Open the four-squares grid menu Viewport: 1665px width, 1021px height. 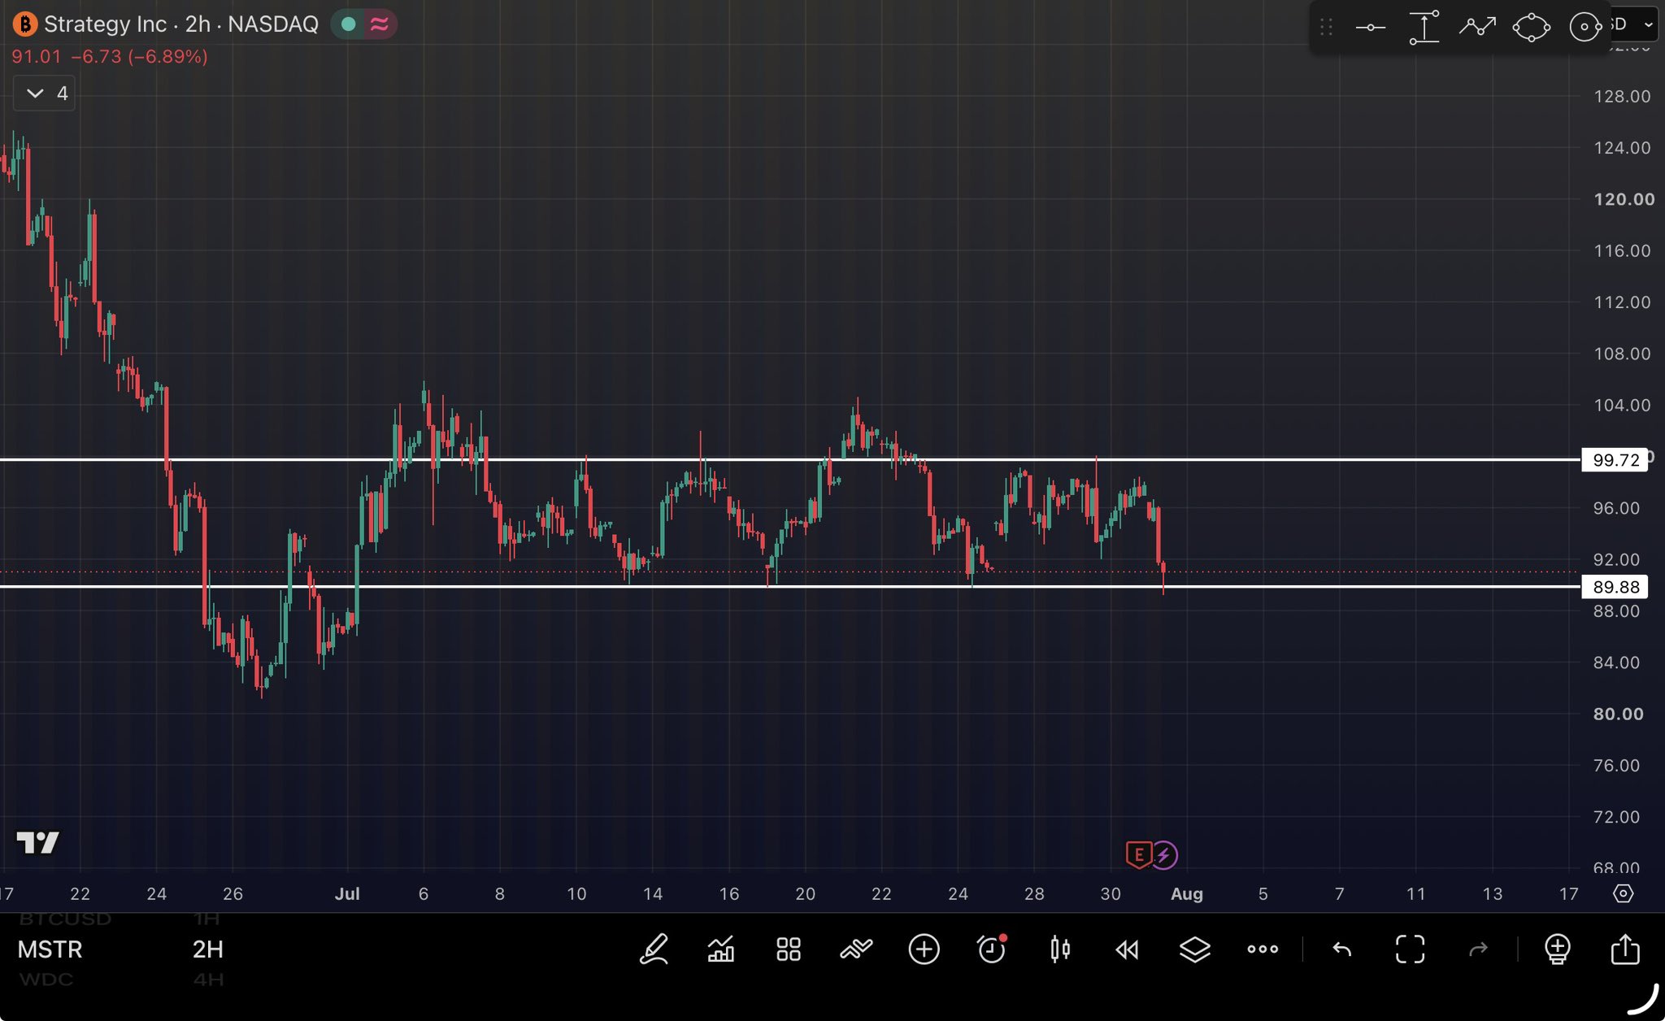(789, 949)
